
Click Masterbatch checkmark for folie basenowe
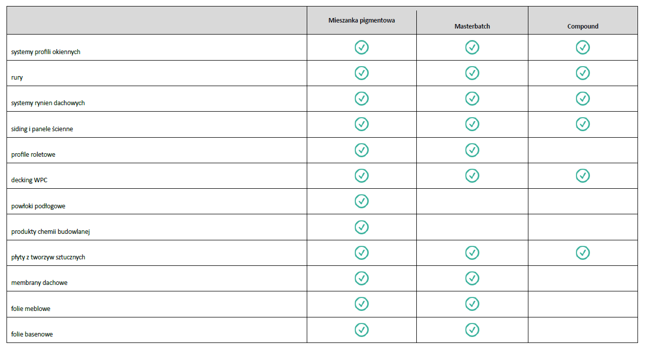472,329
